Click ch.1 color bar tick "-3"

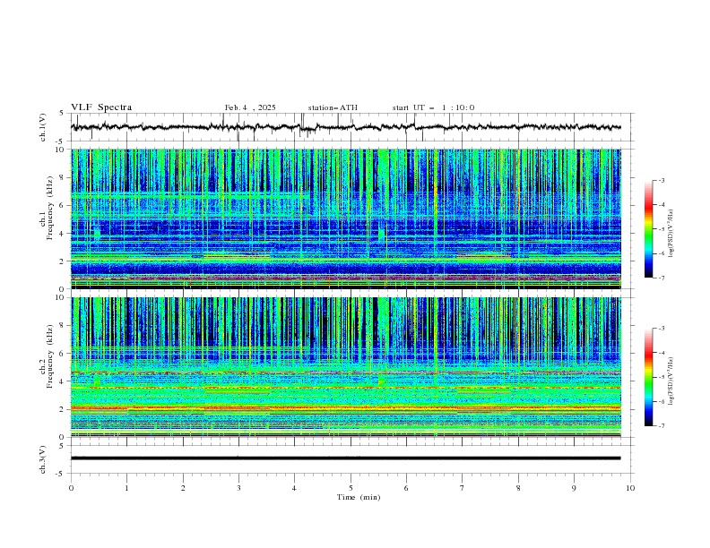click(662, 181)
